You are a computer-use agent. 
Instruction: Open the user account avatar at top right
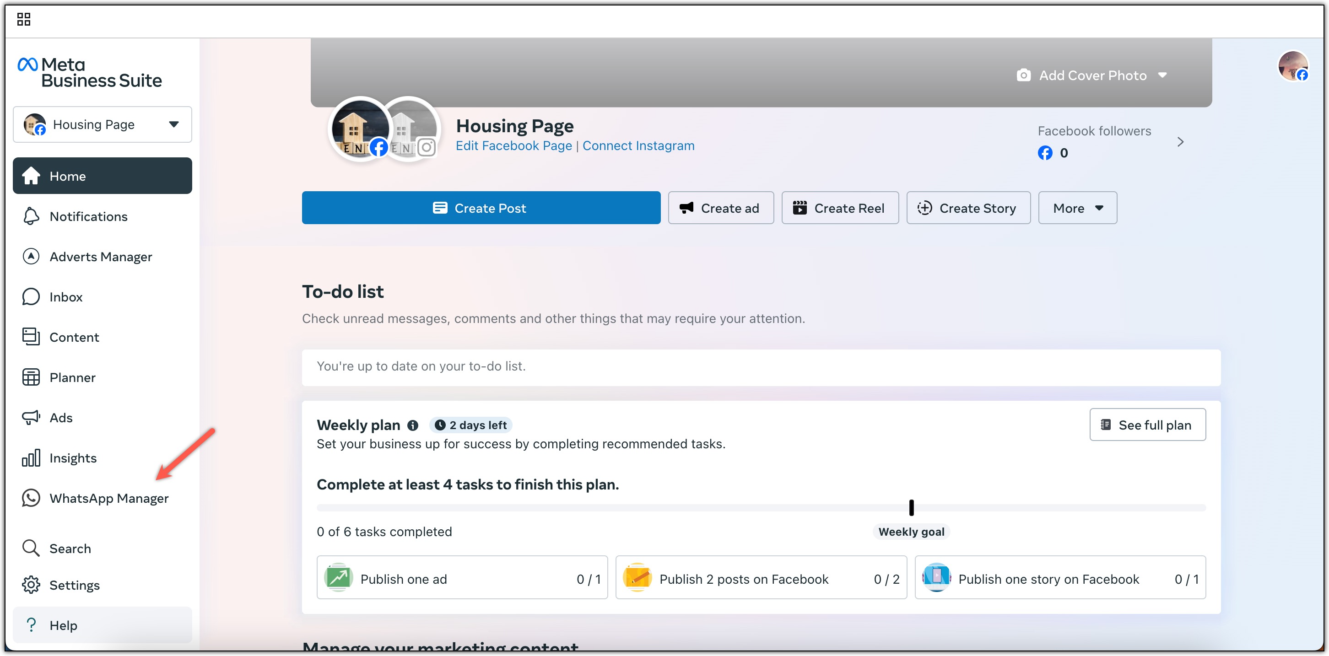pos(1293,65)
